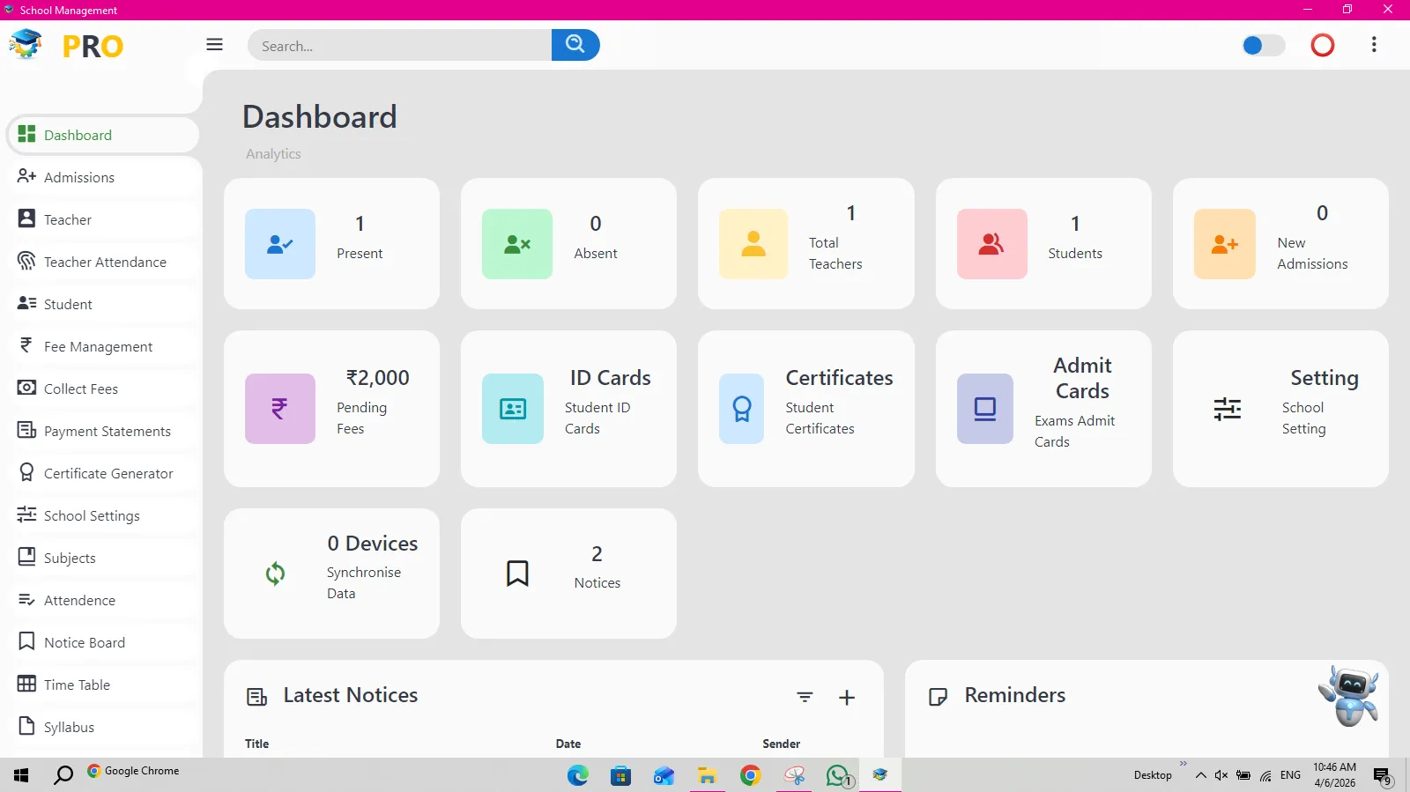Viewport: 1410px width, 792px height.
Task: Click the New Admissions orange icon
Action: coord(1225,244)
